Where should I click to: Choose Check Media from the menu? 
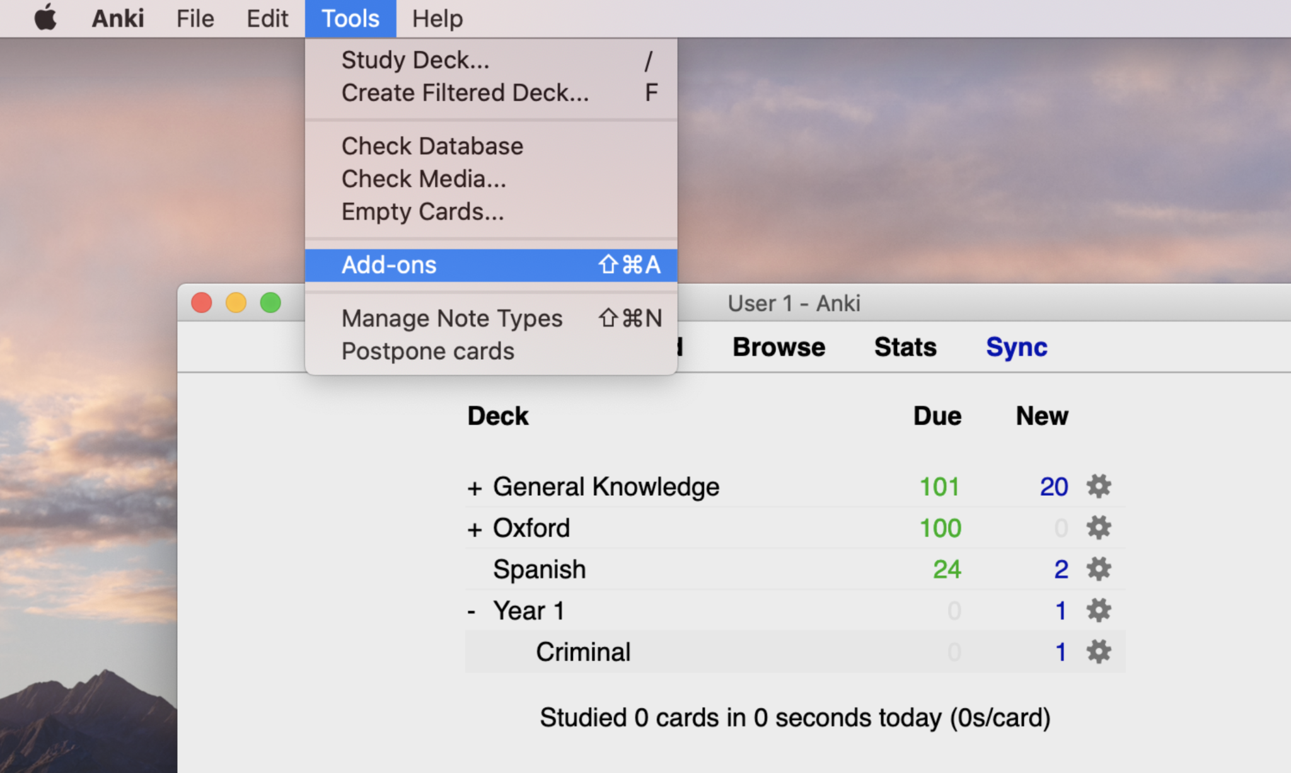click(x=424, y=179)
